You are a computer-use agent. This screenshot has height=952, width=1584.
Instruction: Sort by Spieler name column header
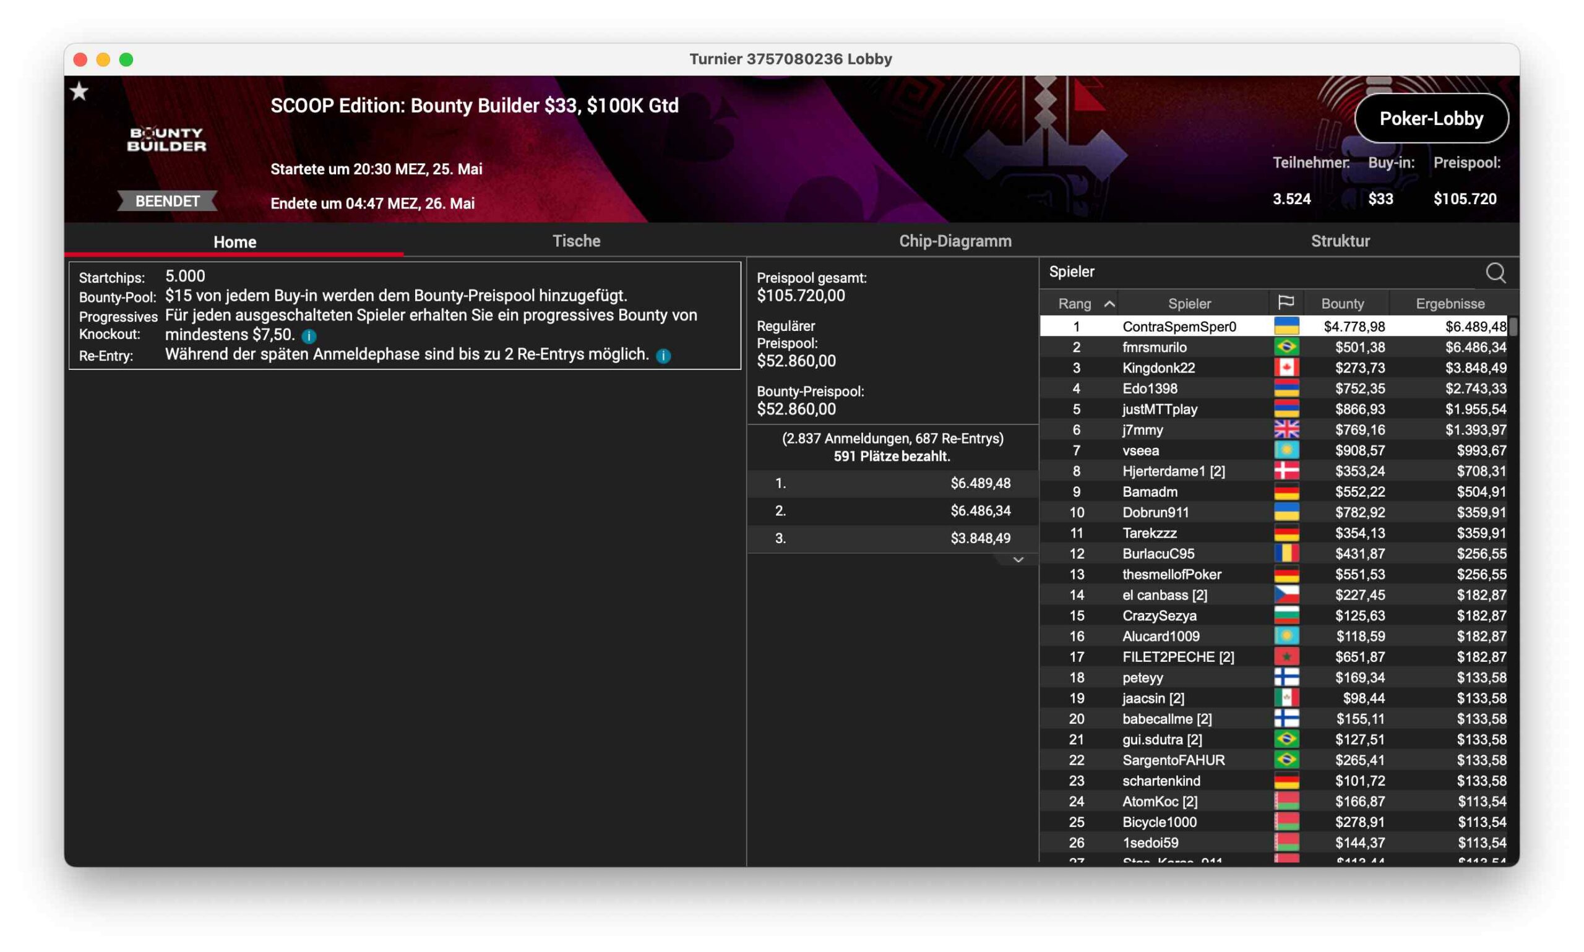tap(1189, 304)
